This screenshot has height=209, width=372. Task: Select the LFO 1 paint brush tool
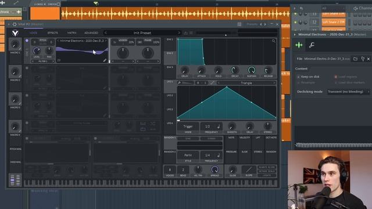(180, 82)
